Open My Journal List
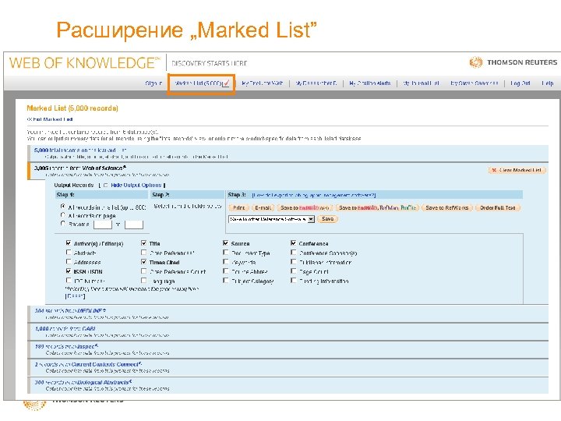561x421 pixels. tap(421, 83)
